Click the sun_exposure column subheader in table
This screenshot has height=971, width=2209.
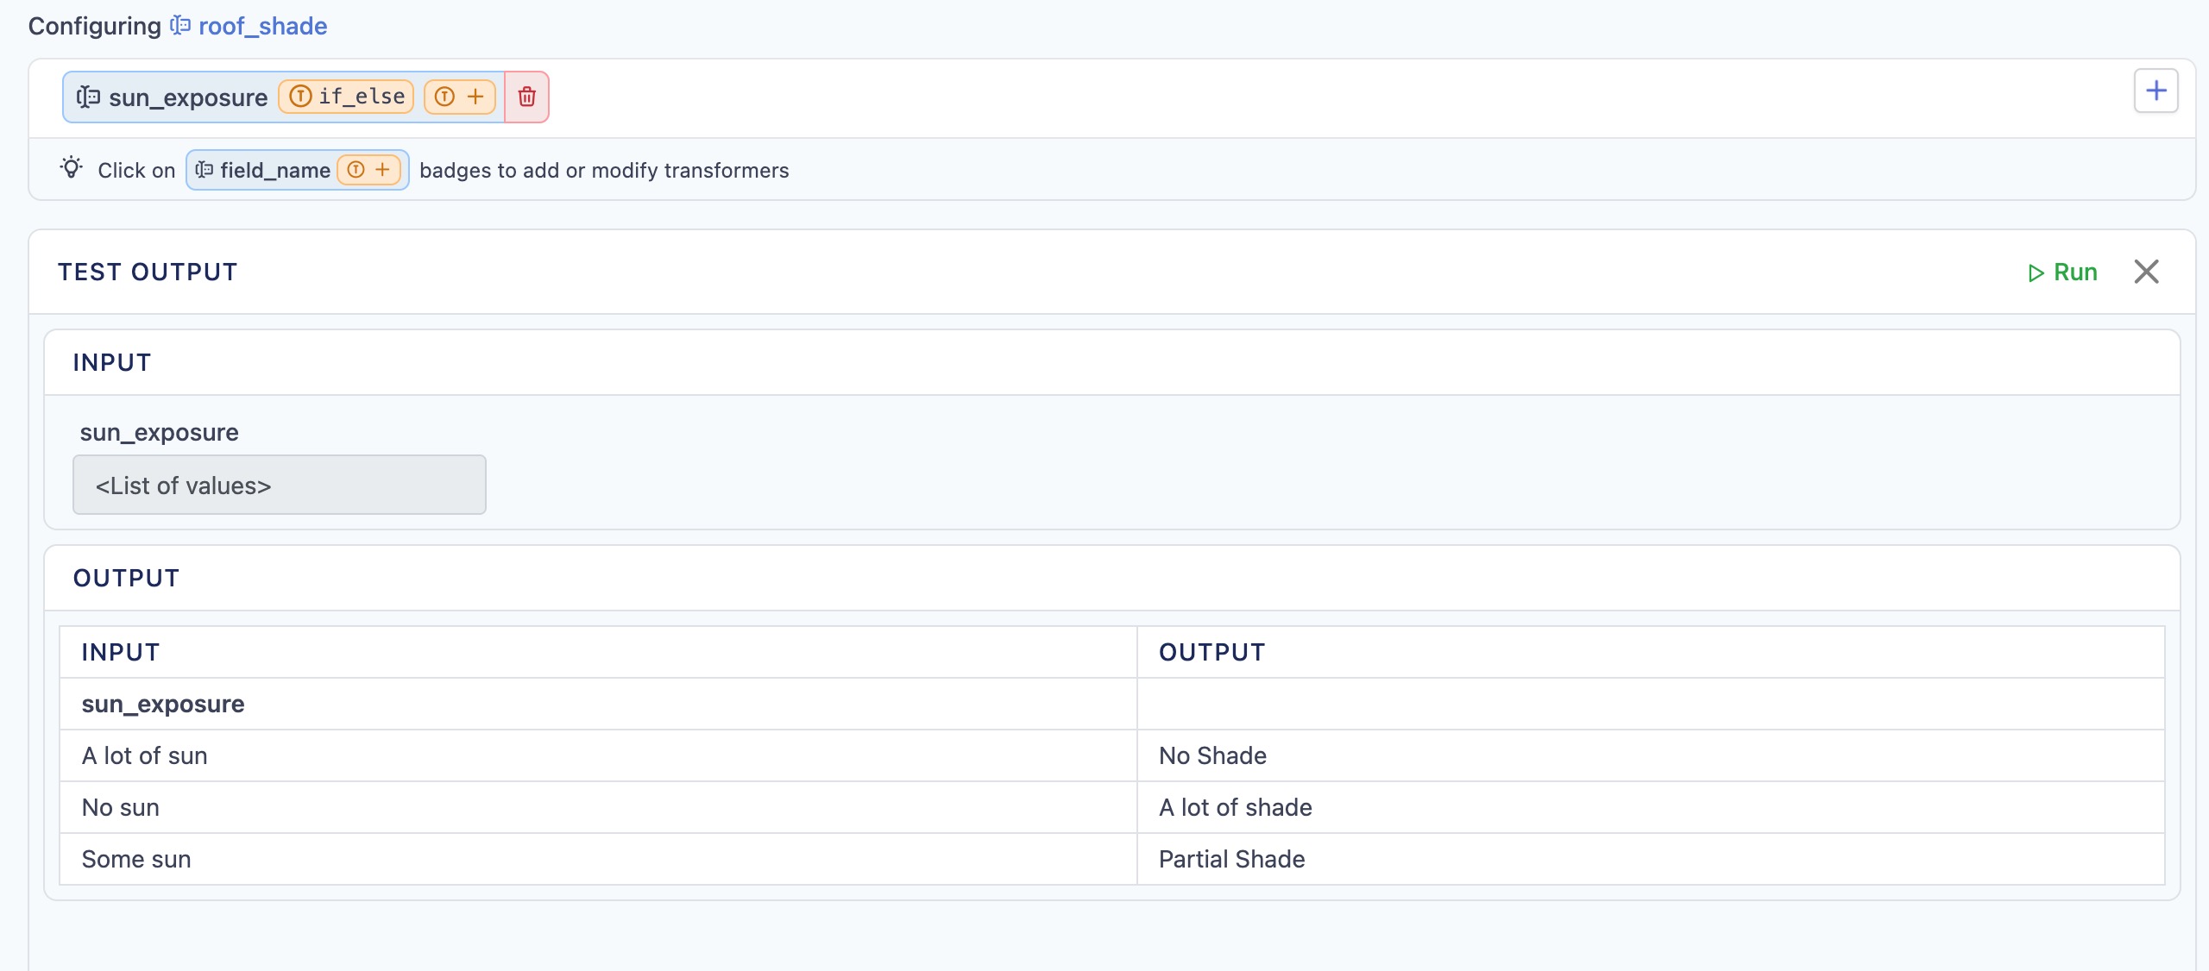click(163, 705)
